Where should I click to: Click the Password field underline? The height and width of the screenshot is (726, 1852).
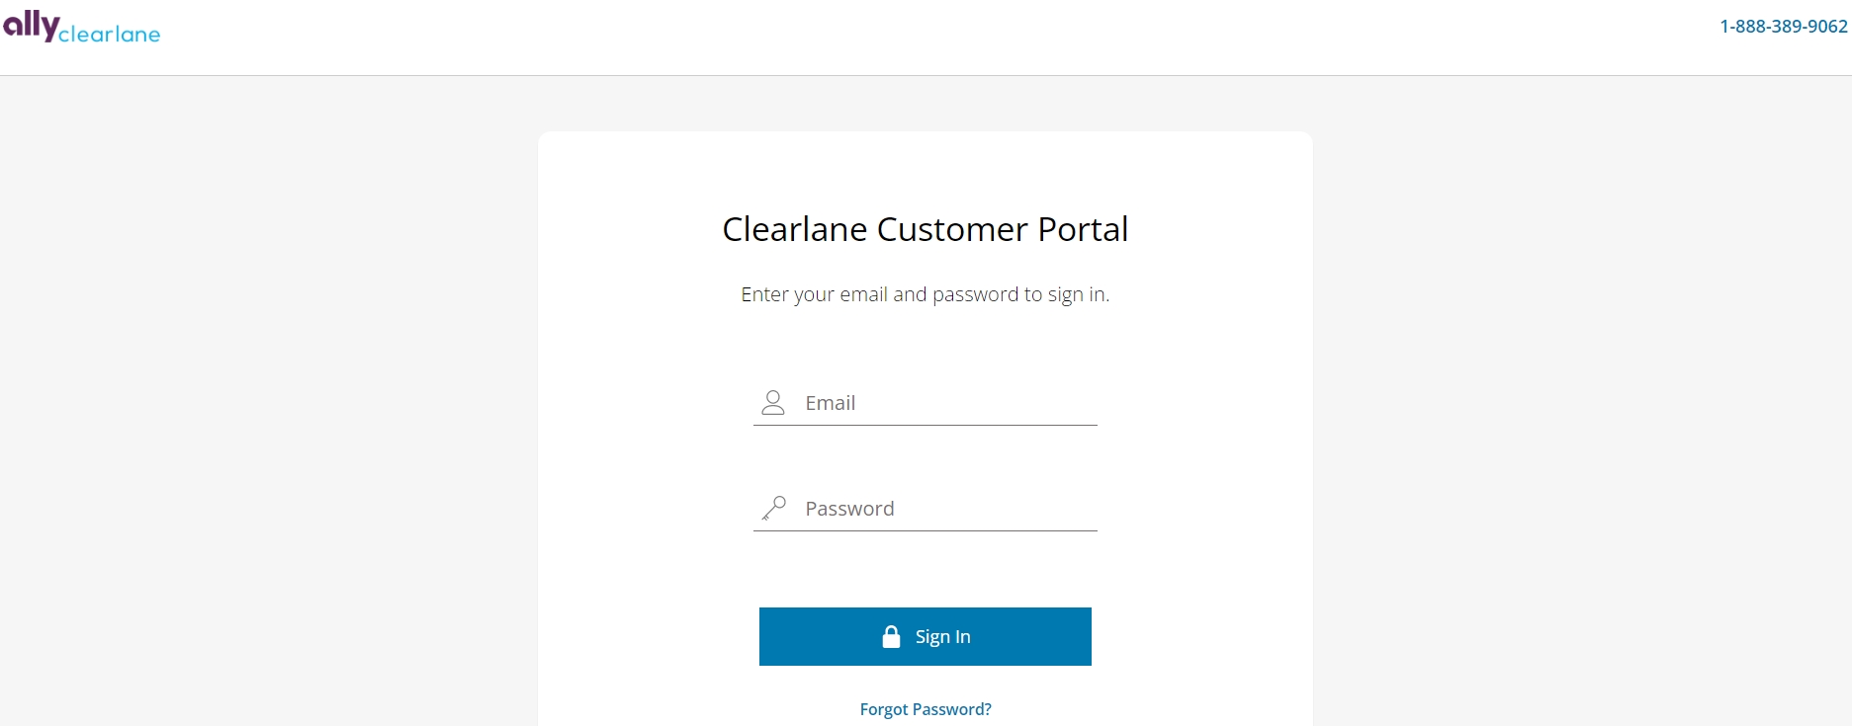click(925, 529)
